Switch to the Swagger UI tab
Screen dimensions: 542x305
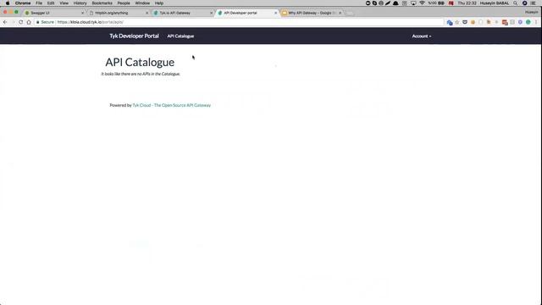click(52, 13)
